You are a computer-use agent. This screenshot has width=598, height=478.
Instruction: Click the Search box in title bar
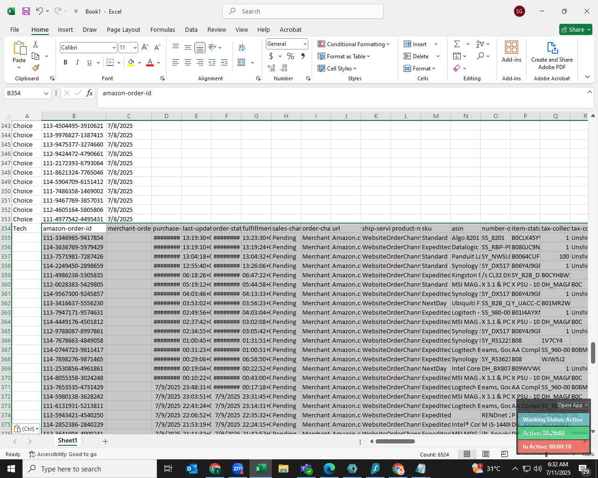[303, 11]
